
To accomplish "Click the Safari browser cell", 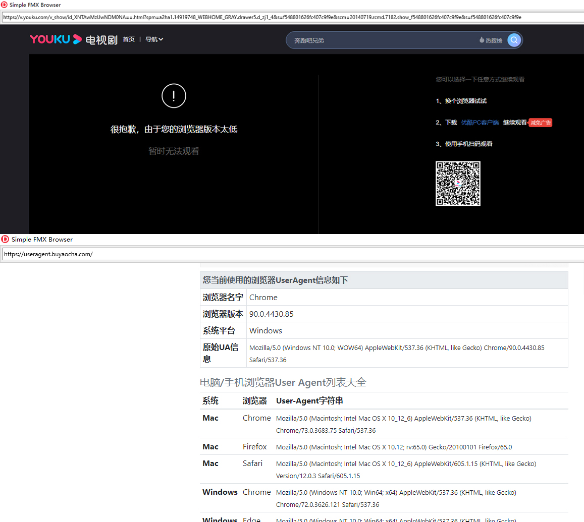I will tap(252, 463).
